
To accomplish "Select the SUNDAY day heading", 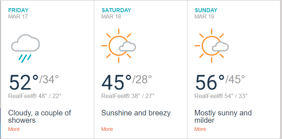I will point(206,10).
